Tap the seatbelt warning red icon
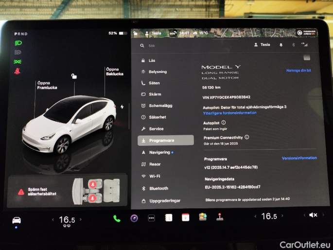Screen dimensions: 333x250 (17, 71)
